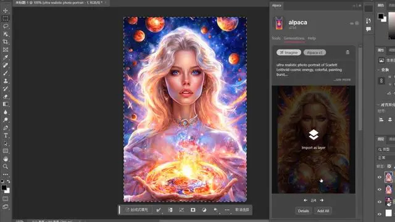Select the Zoom tool
Screen dimensions: 395x222
click(6, 166)
